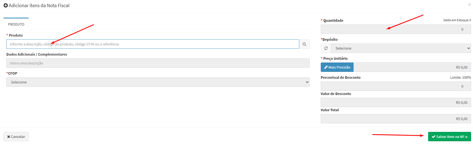Click the plus icon in dialog title
Image resolution: width=473 pixels, height=144 pixels.
pyautogui.click(x=6, y=6)
